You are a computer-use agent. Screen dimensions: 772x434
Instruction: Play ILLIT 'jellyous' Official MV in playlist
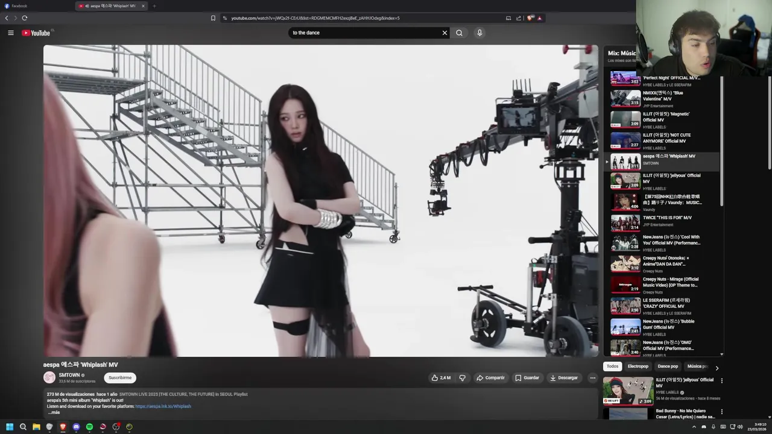[663, 181]
